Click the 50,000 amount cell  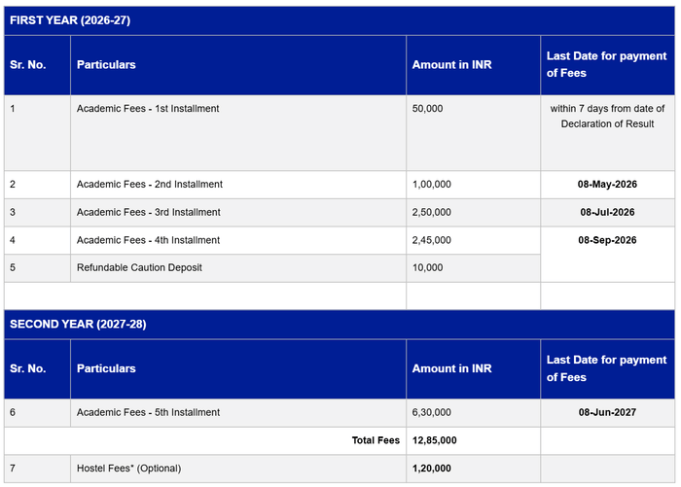[x=428, y=109]
